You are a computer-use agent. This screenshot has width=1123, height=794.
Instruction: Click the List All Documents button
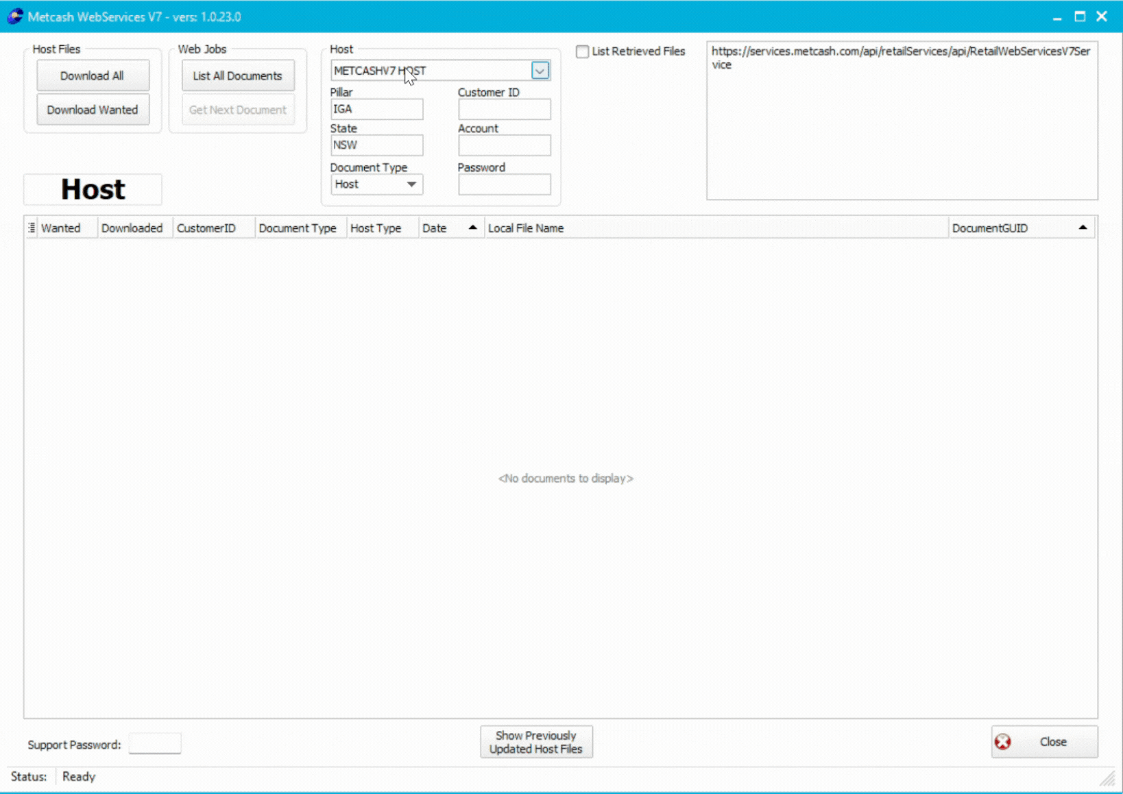(237, 75)
